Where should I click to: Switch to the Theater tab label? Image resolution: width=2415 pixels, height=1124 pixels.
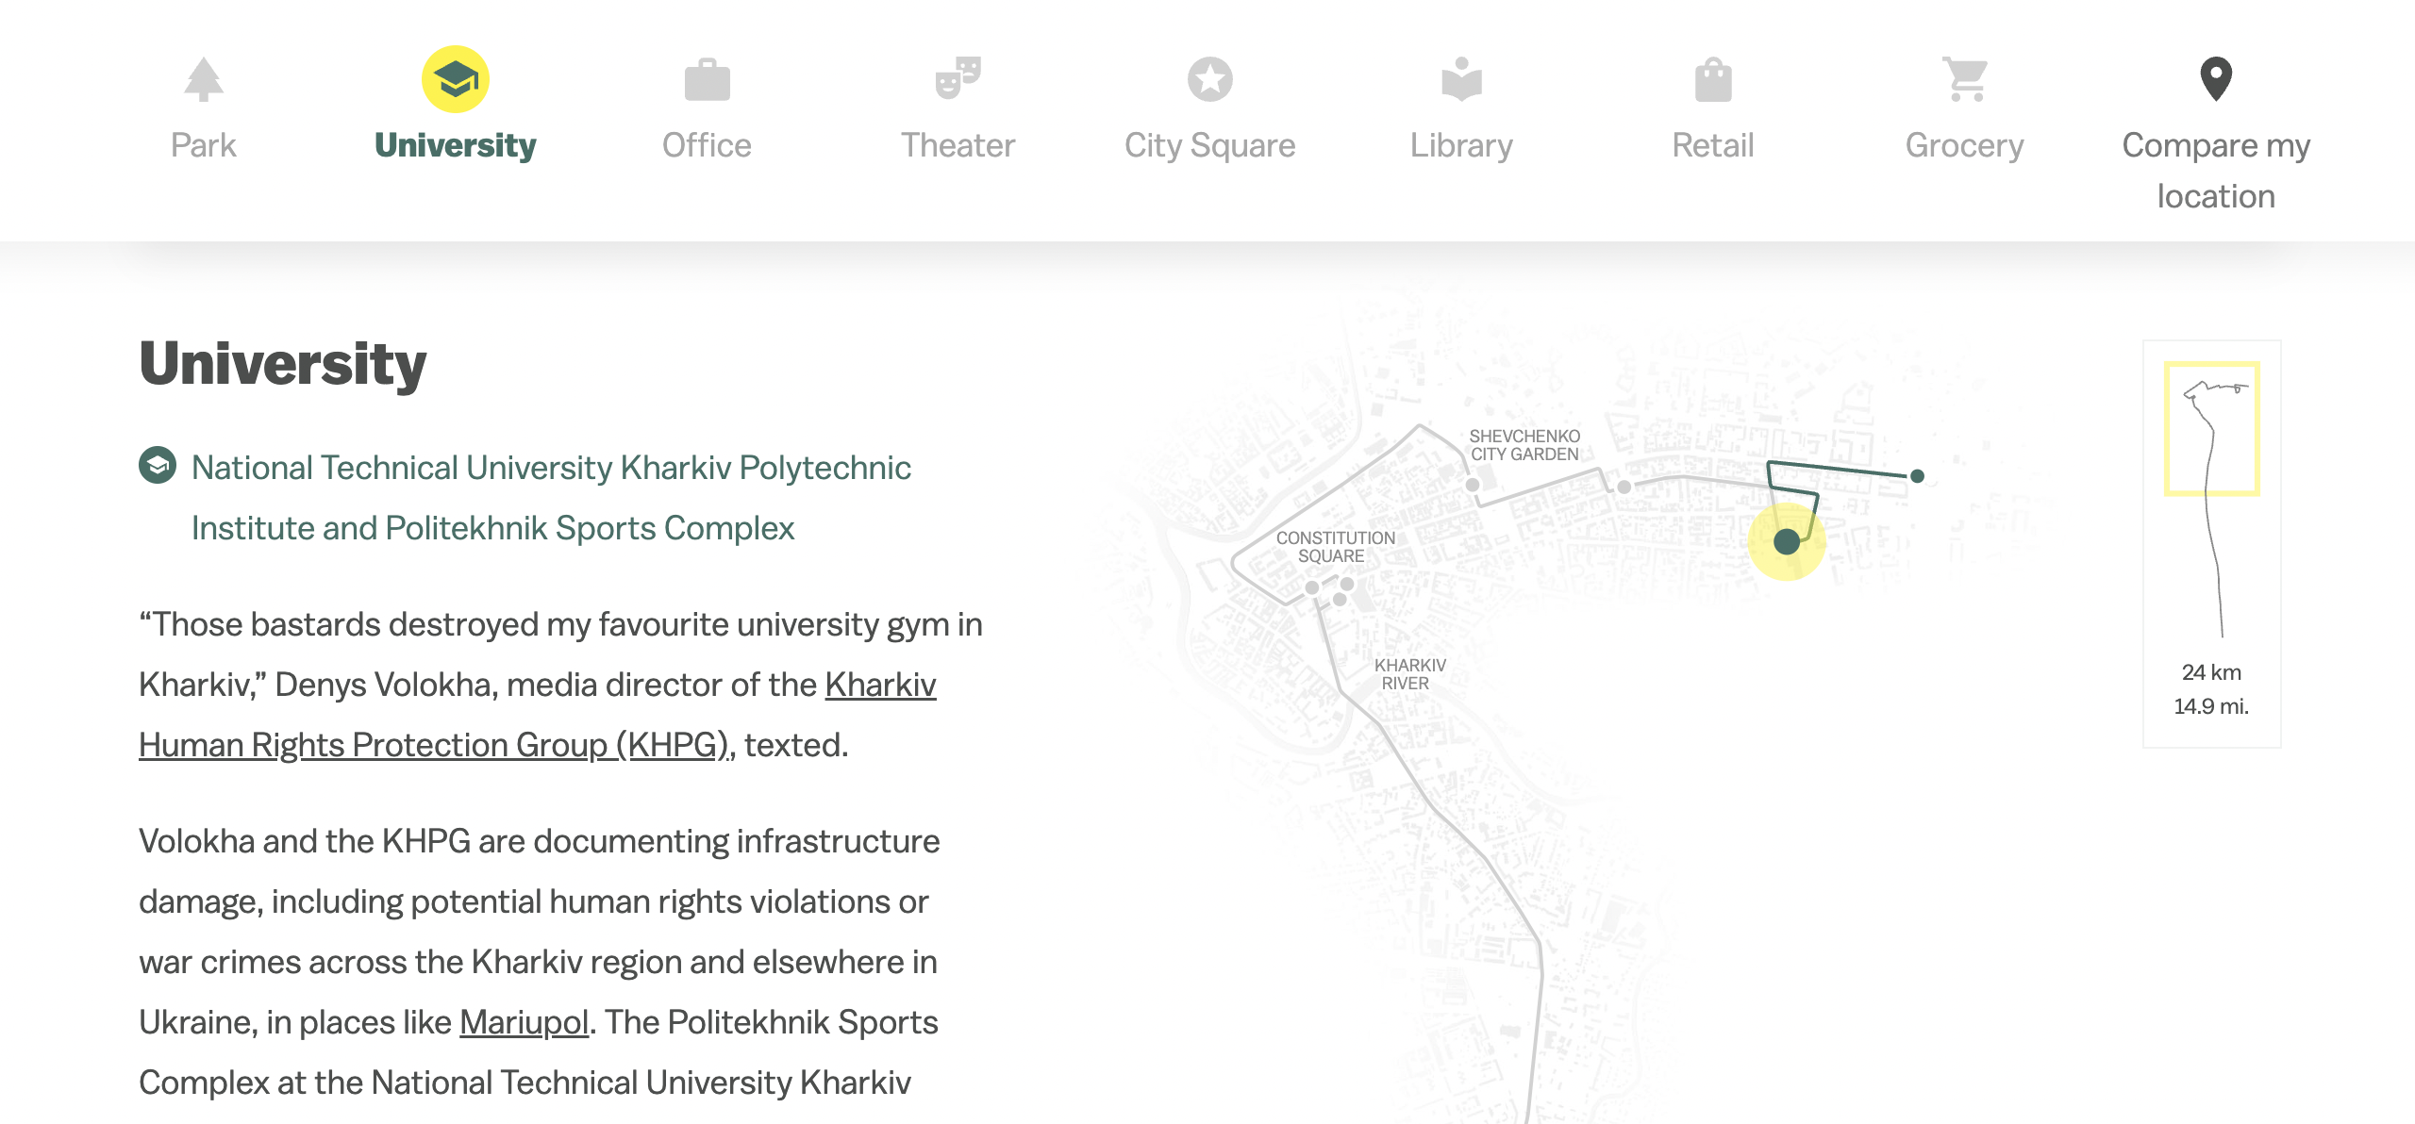pos(958,145)
